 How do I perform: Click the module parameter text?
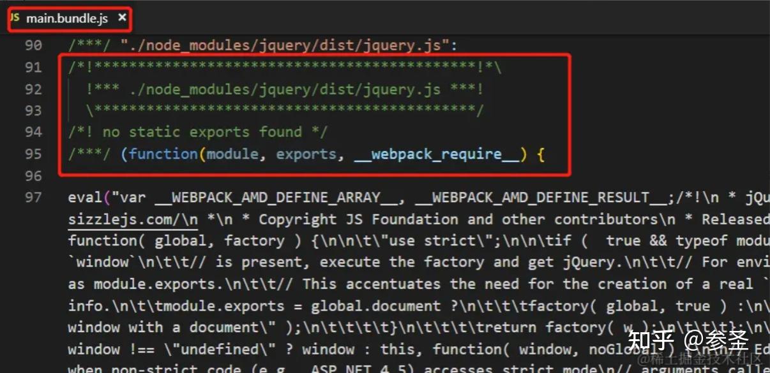click(x=232, y=154)
